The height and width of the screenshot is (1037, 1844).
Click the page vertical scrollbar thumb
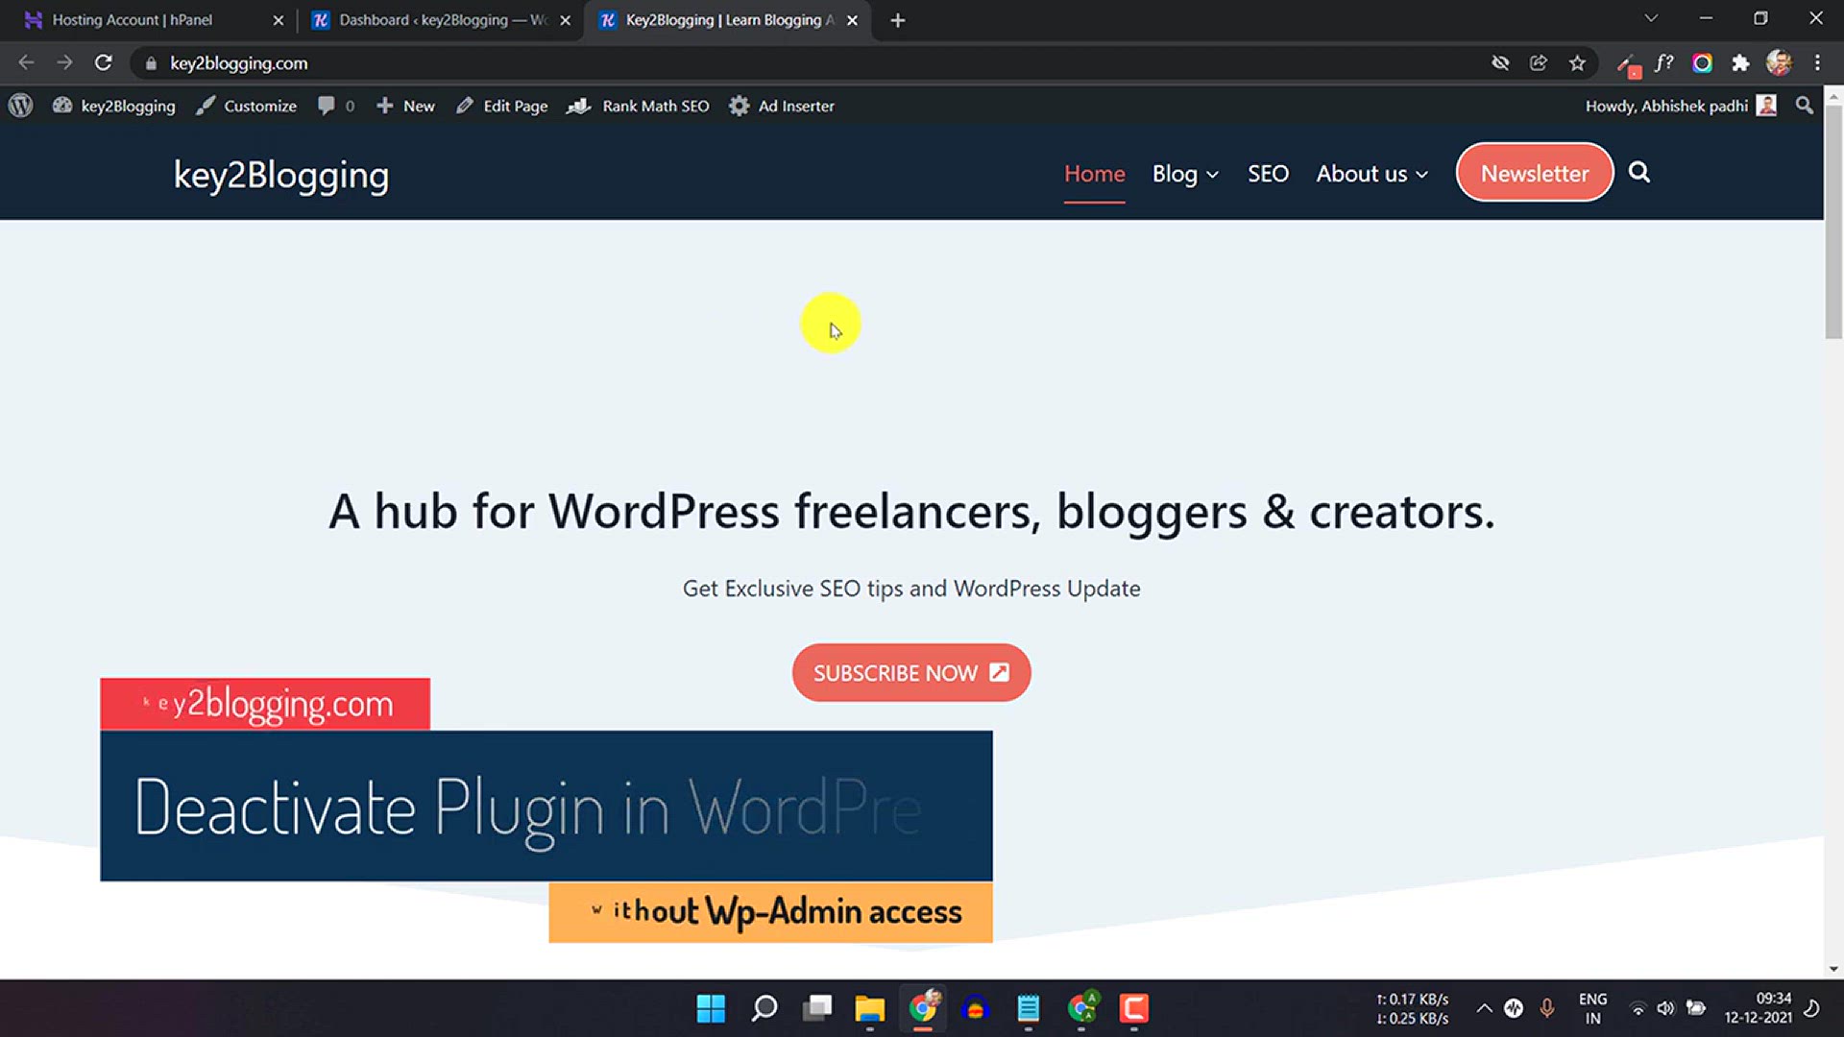tap(1833, 221)
